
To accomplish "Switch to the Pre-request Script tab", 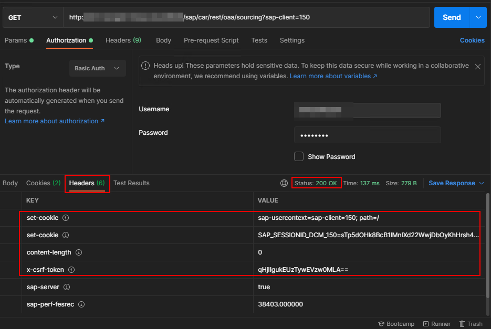I will 211,40.
